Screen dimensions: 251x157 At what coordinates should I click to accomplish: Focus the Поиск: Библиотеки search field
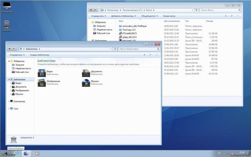tap(138, 49)
